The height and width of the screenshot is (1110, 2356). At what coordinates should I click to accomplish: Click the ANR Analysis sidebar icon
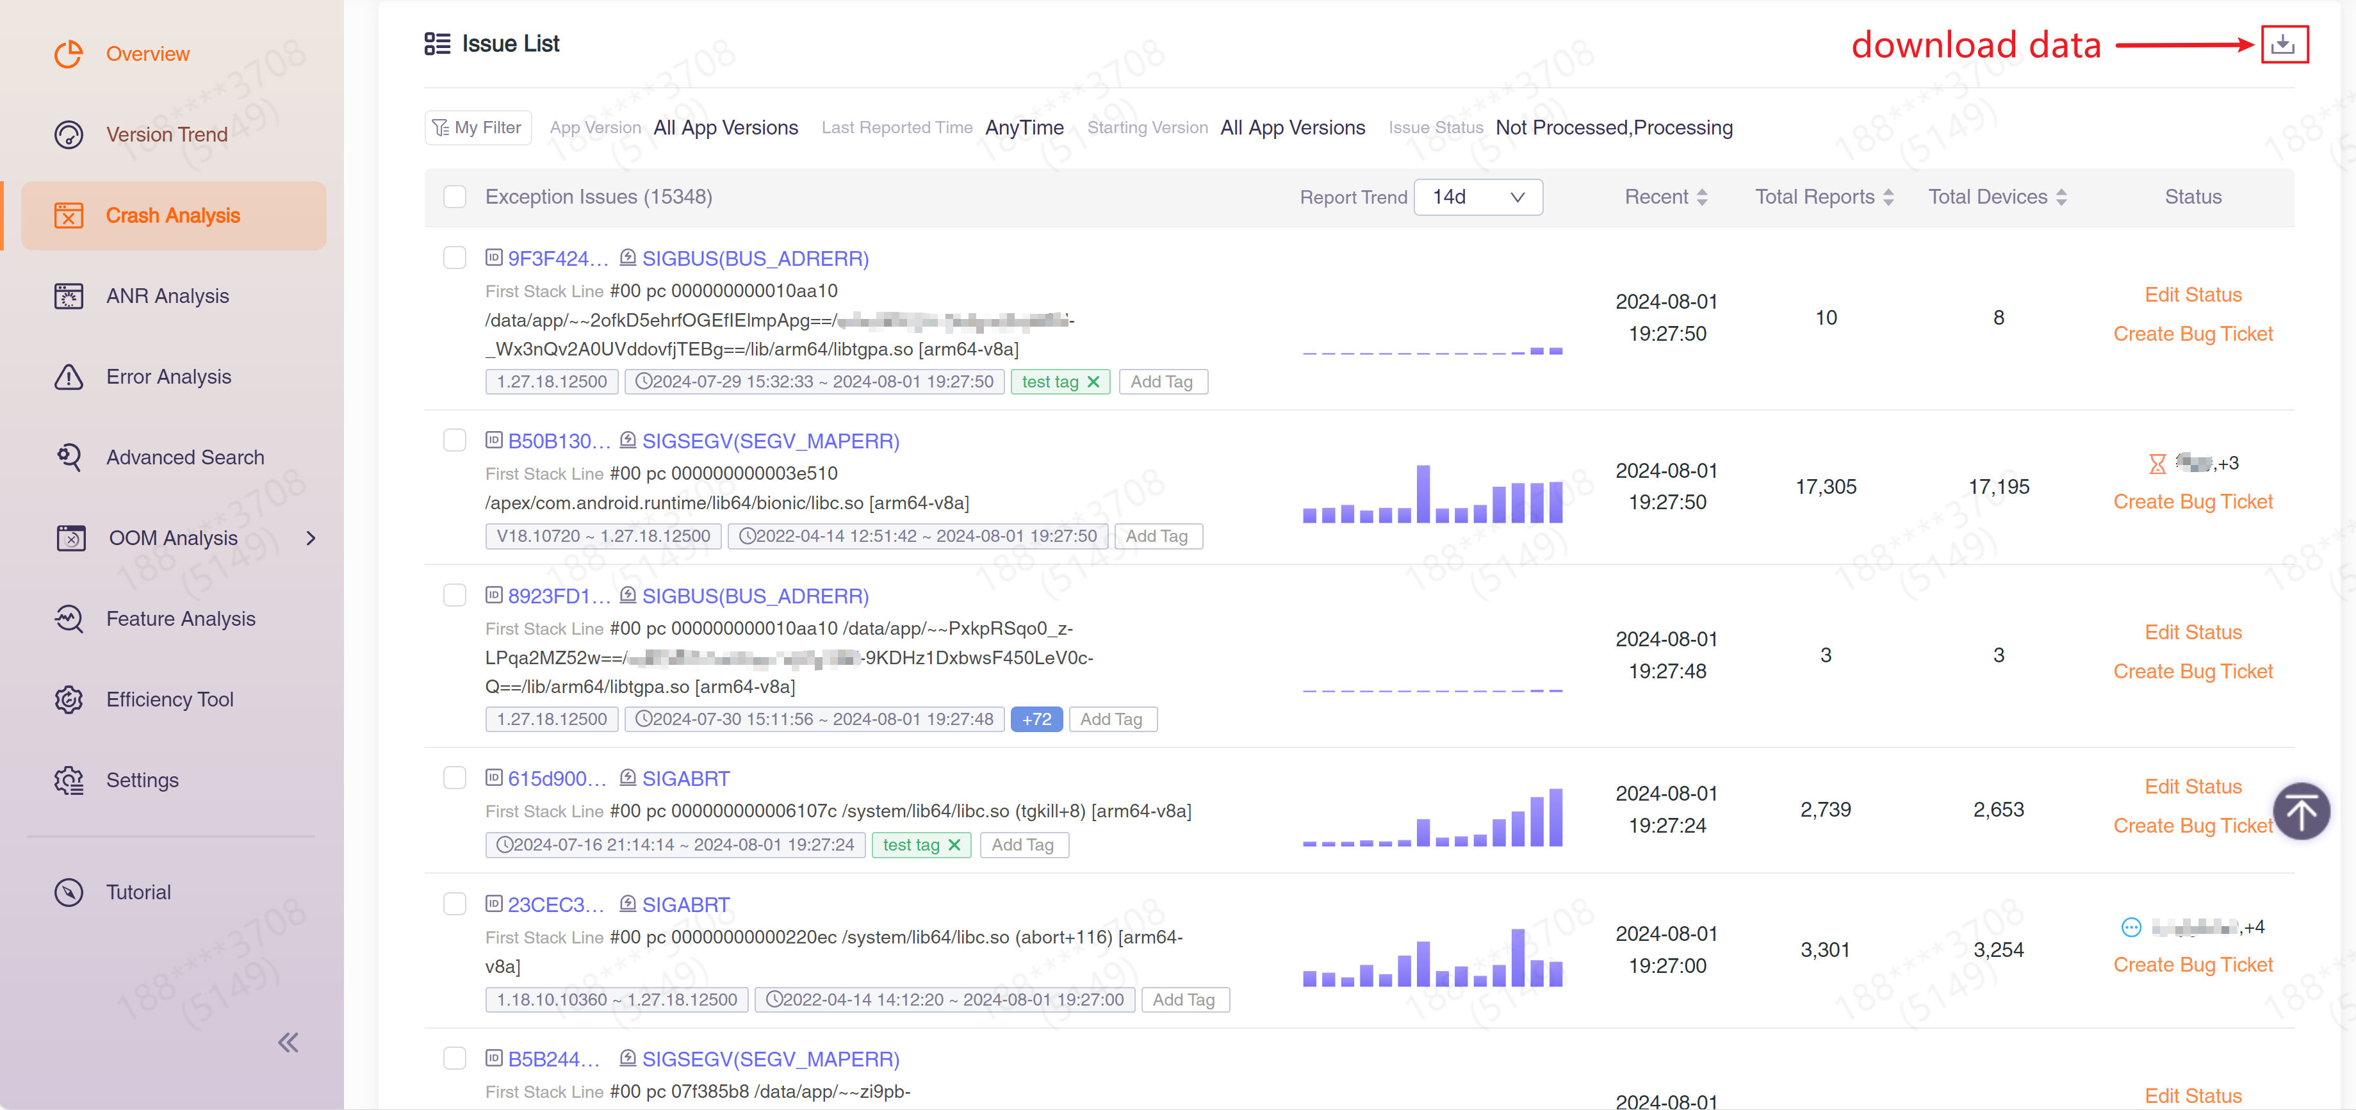pyautogui.click(x=69, y=297)
